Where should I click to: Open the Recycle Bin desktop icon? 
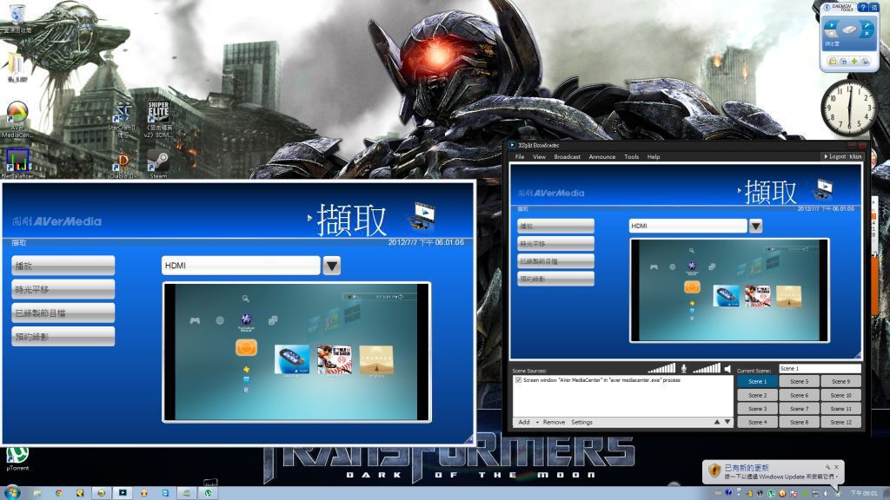coord(17,17)
